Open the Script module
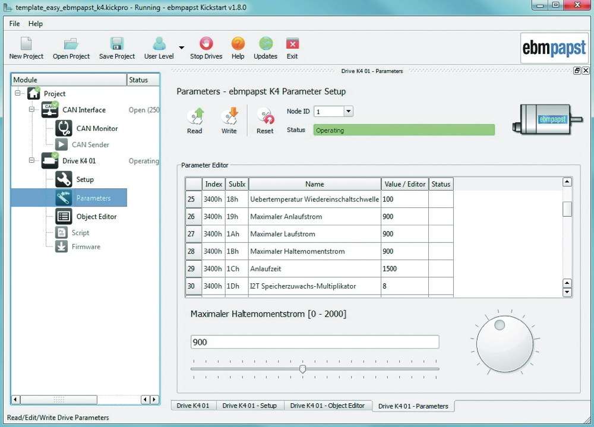 [x=61, y=233]
